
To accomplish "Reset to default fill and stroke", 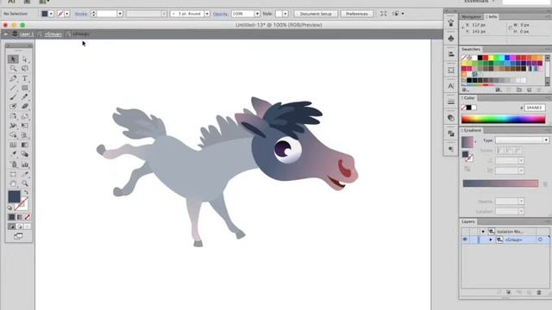I will (x=9, y=208).
